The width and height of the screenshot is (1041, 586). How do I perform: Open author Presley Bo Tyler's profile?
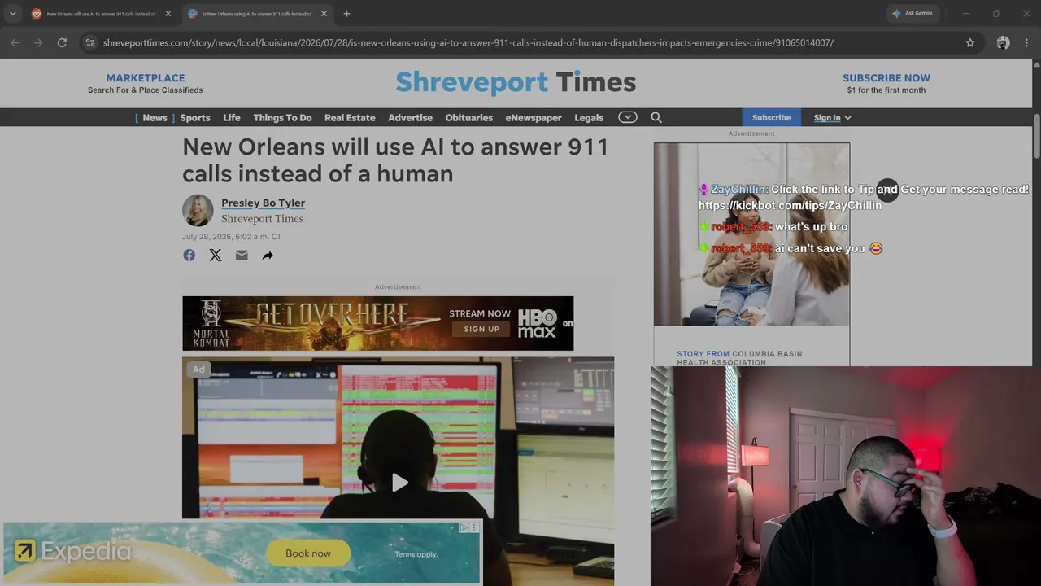[x=263, y=203]
